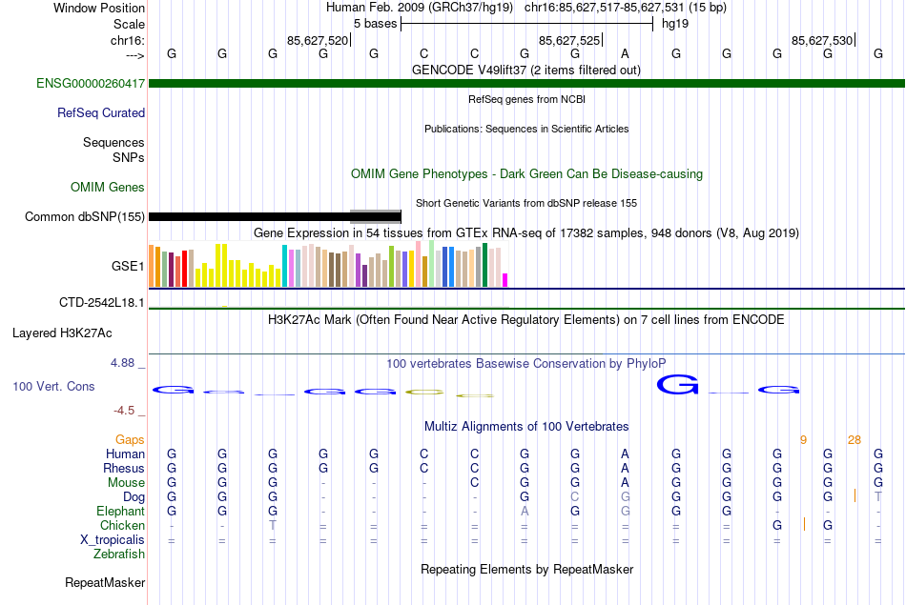The width and height of the screenshot is (906, 605).
Task: Click the GENCODE V49lift37 track title
Action: (x=525, y=70)
